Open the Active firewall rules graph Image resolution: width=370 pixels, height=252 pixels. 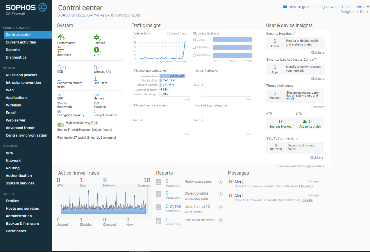tap(103, 201)
